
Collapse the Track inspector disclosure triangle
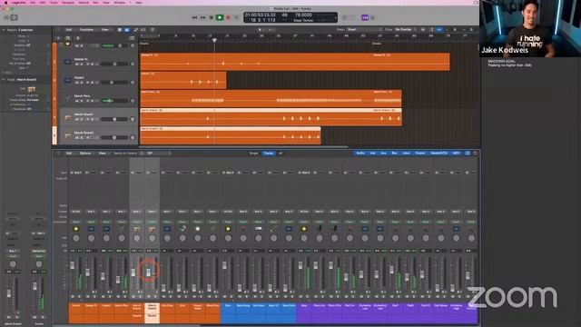(4, 79)
